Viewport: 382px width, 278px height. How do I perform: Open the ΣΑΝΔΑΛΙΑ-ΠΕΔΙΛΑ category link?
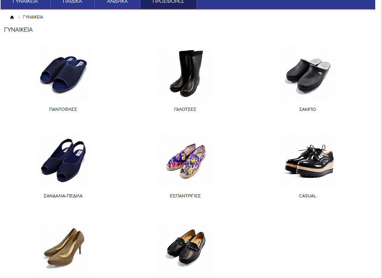tap(63, 196)
